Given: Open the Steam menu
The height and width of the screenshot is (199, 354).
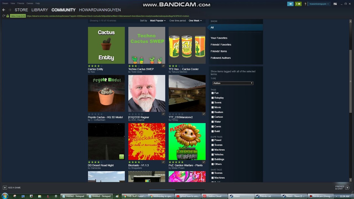Looking at the screenshot, I should click(x=5, y=3).
